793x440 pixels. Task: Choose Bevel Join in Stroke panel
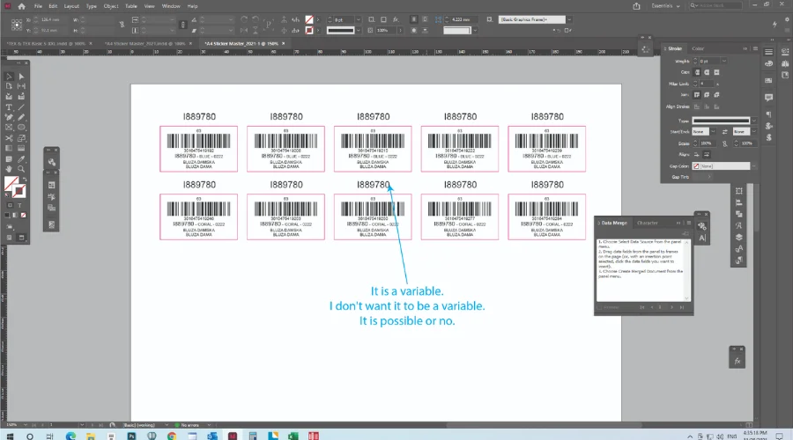click(x=716, y=94)
